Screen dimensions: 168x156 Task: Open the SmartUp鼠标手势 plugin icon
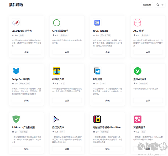click(16, 23)
